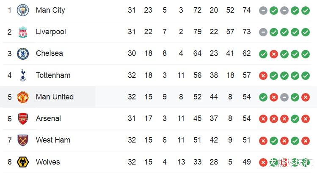Image resolution: width=317 pixels, height=173 pixels.
Task: Click the Man City club crest
Action: click(23, 10)
